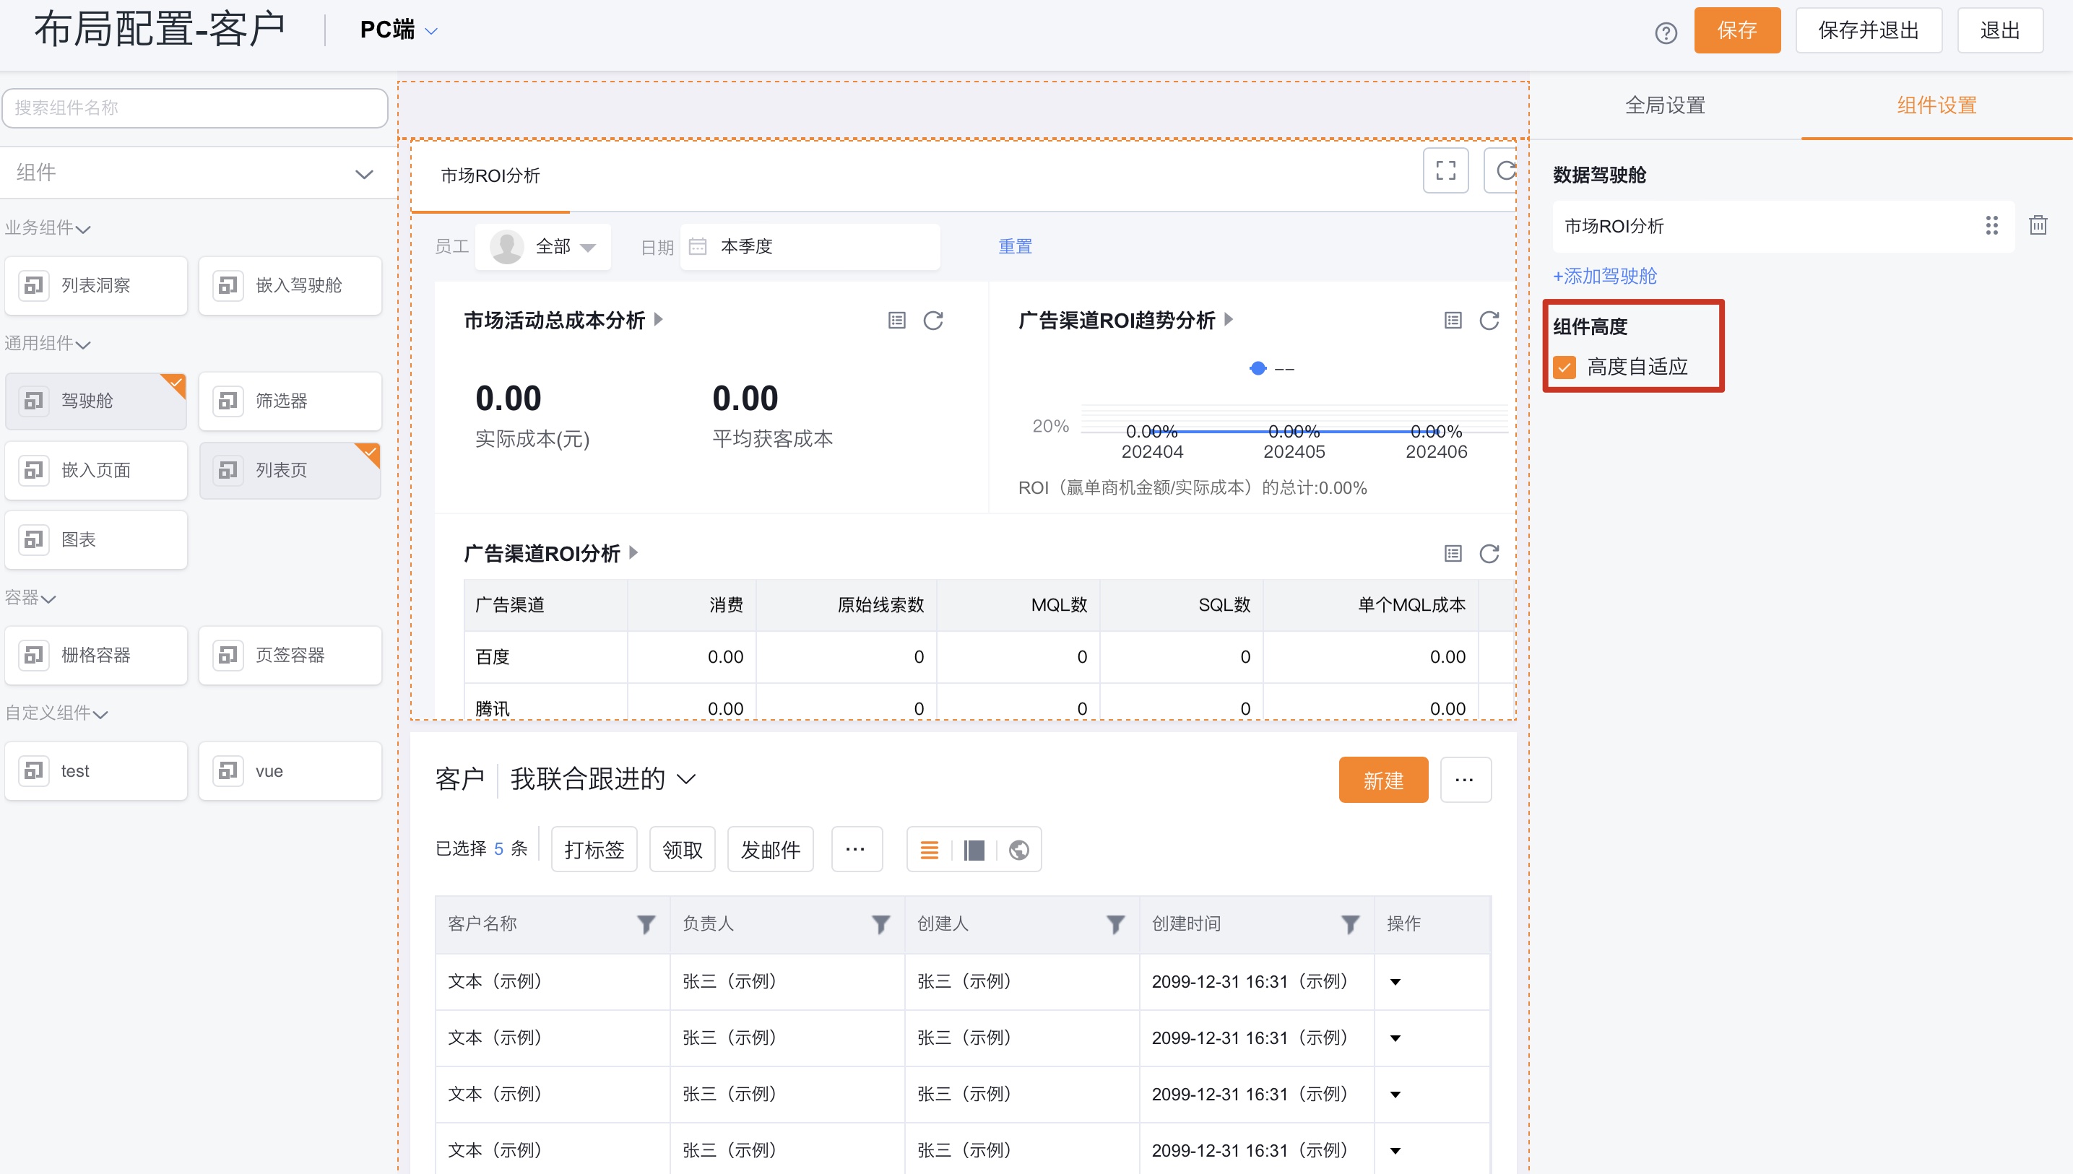The width and height of the screenshot is (2073, 1174).
Task: Select the globe icon in view switcher
Action: [1018, 849]
